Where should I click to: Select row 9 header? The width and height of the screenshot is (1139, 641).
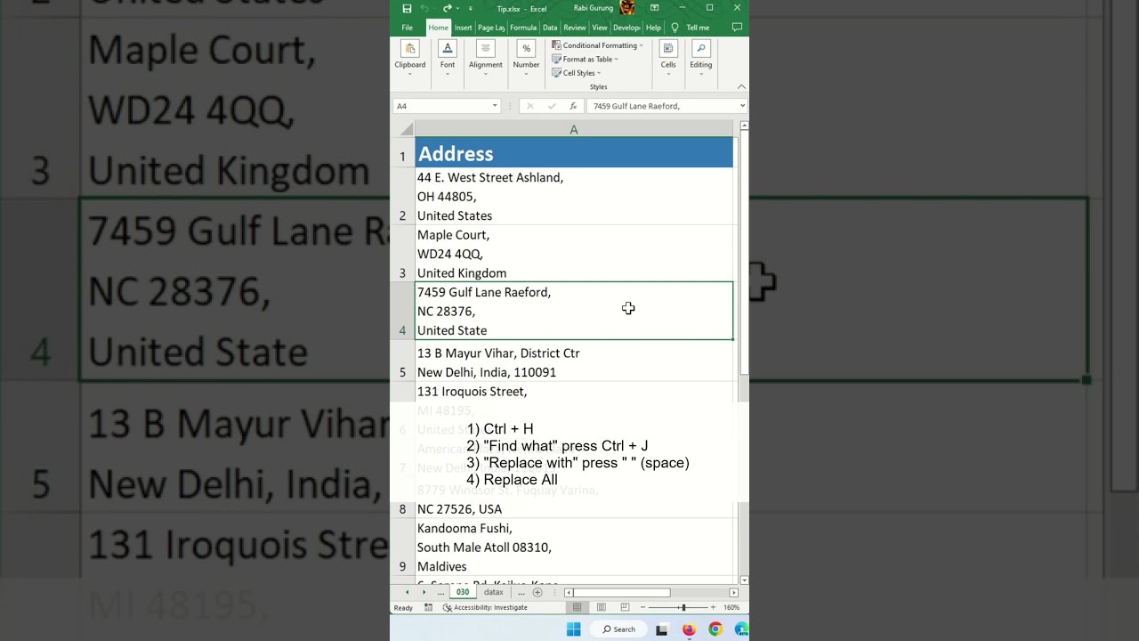402,548
